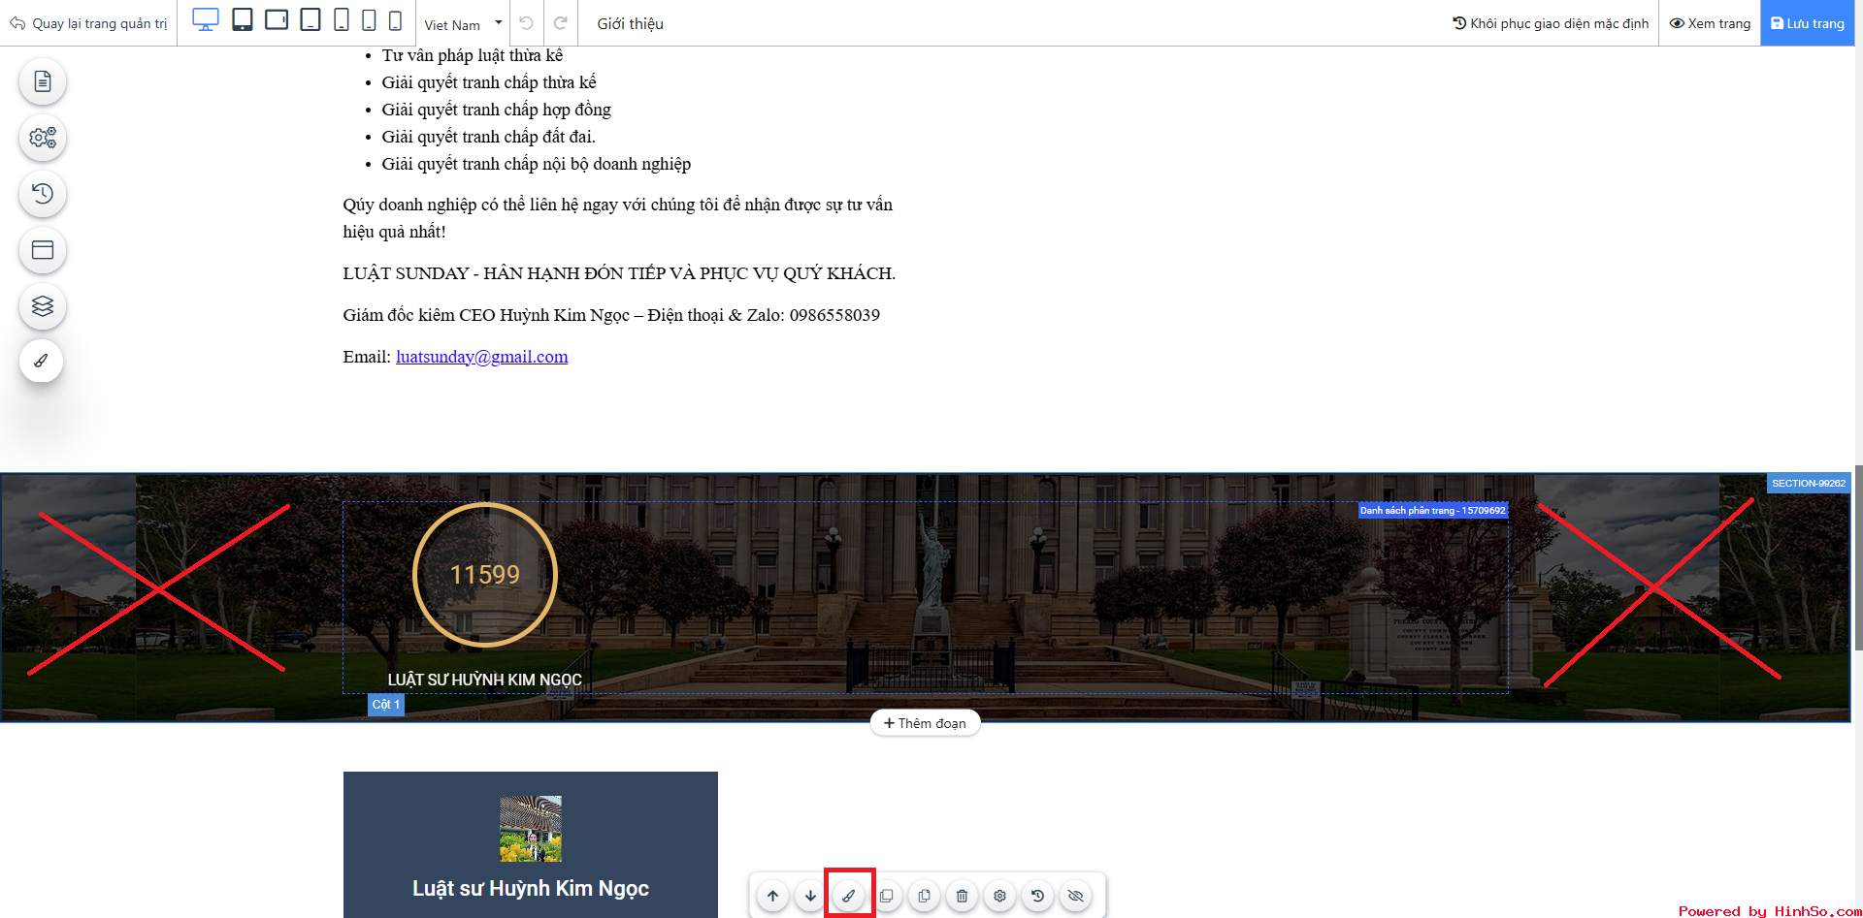Open the Viet Nam language dropdown
This screenshot has height=918, width=1863.
pyautogui.click(x=463, y=22)
